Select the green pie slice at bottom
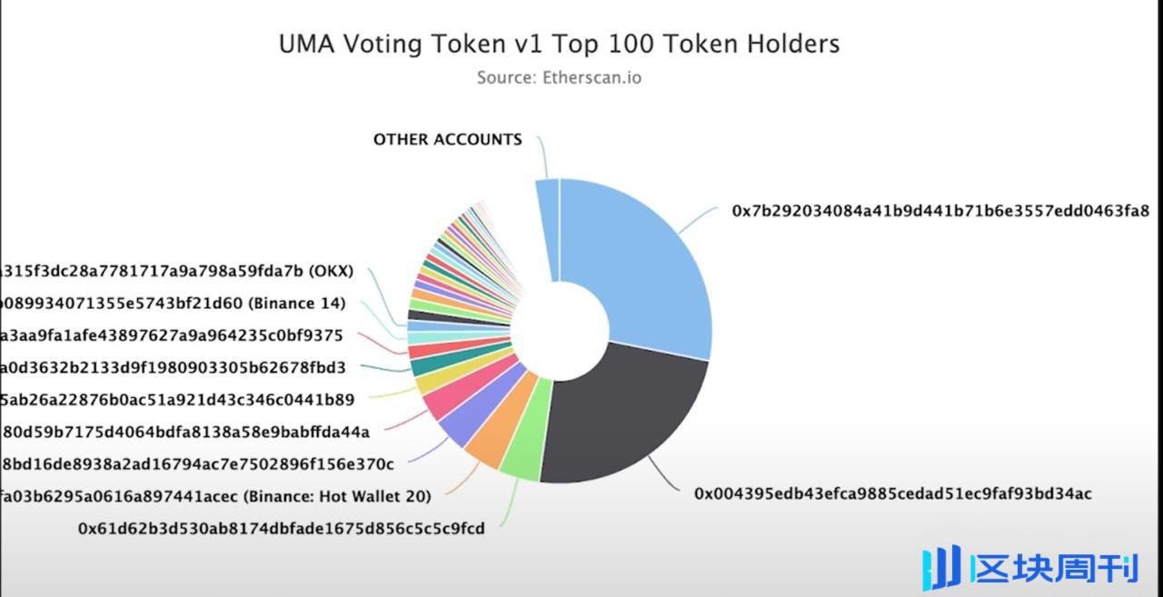Viewport: 1163px width, 597px height. click(x=526, y=433)
